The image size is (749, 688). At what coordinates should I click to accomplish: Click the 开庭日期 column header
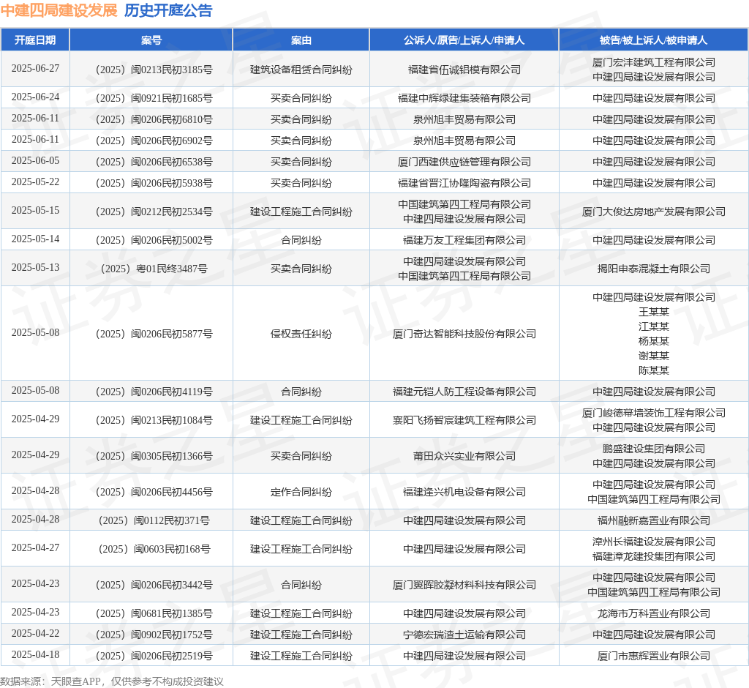(x=35, y=40)
